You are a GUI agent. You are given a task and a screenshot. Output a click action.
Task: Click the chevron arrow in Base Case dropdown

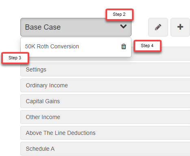pyautogui.click(x=123, y=26)
